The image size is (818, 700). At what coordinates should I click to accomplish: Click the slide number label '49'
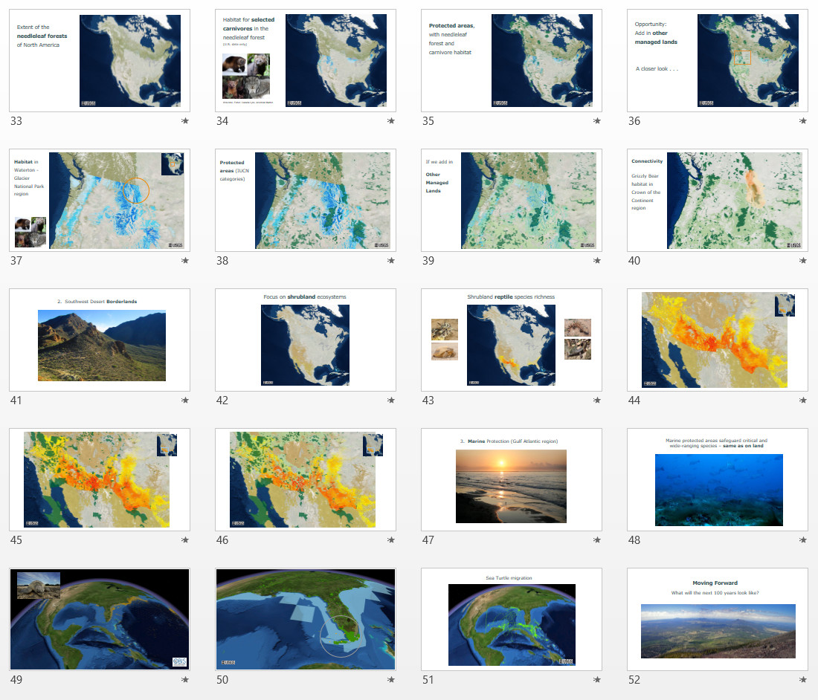(x=16, y=680)
